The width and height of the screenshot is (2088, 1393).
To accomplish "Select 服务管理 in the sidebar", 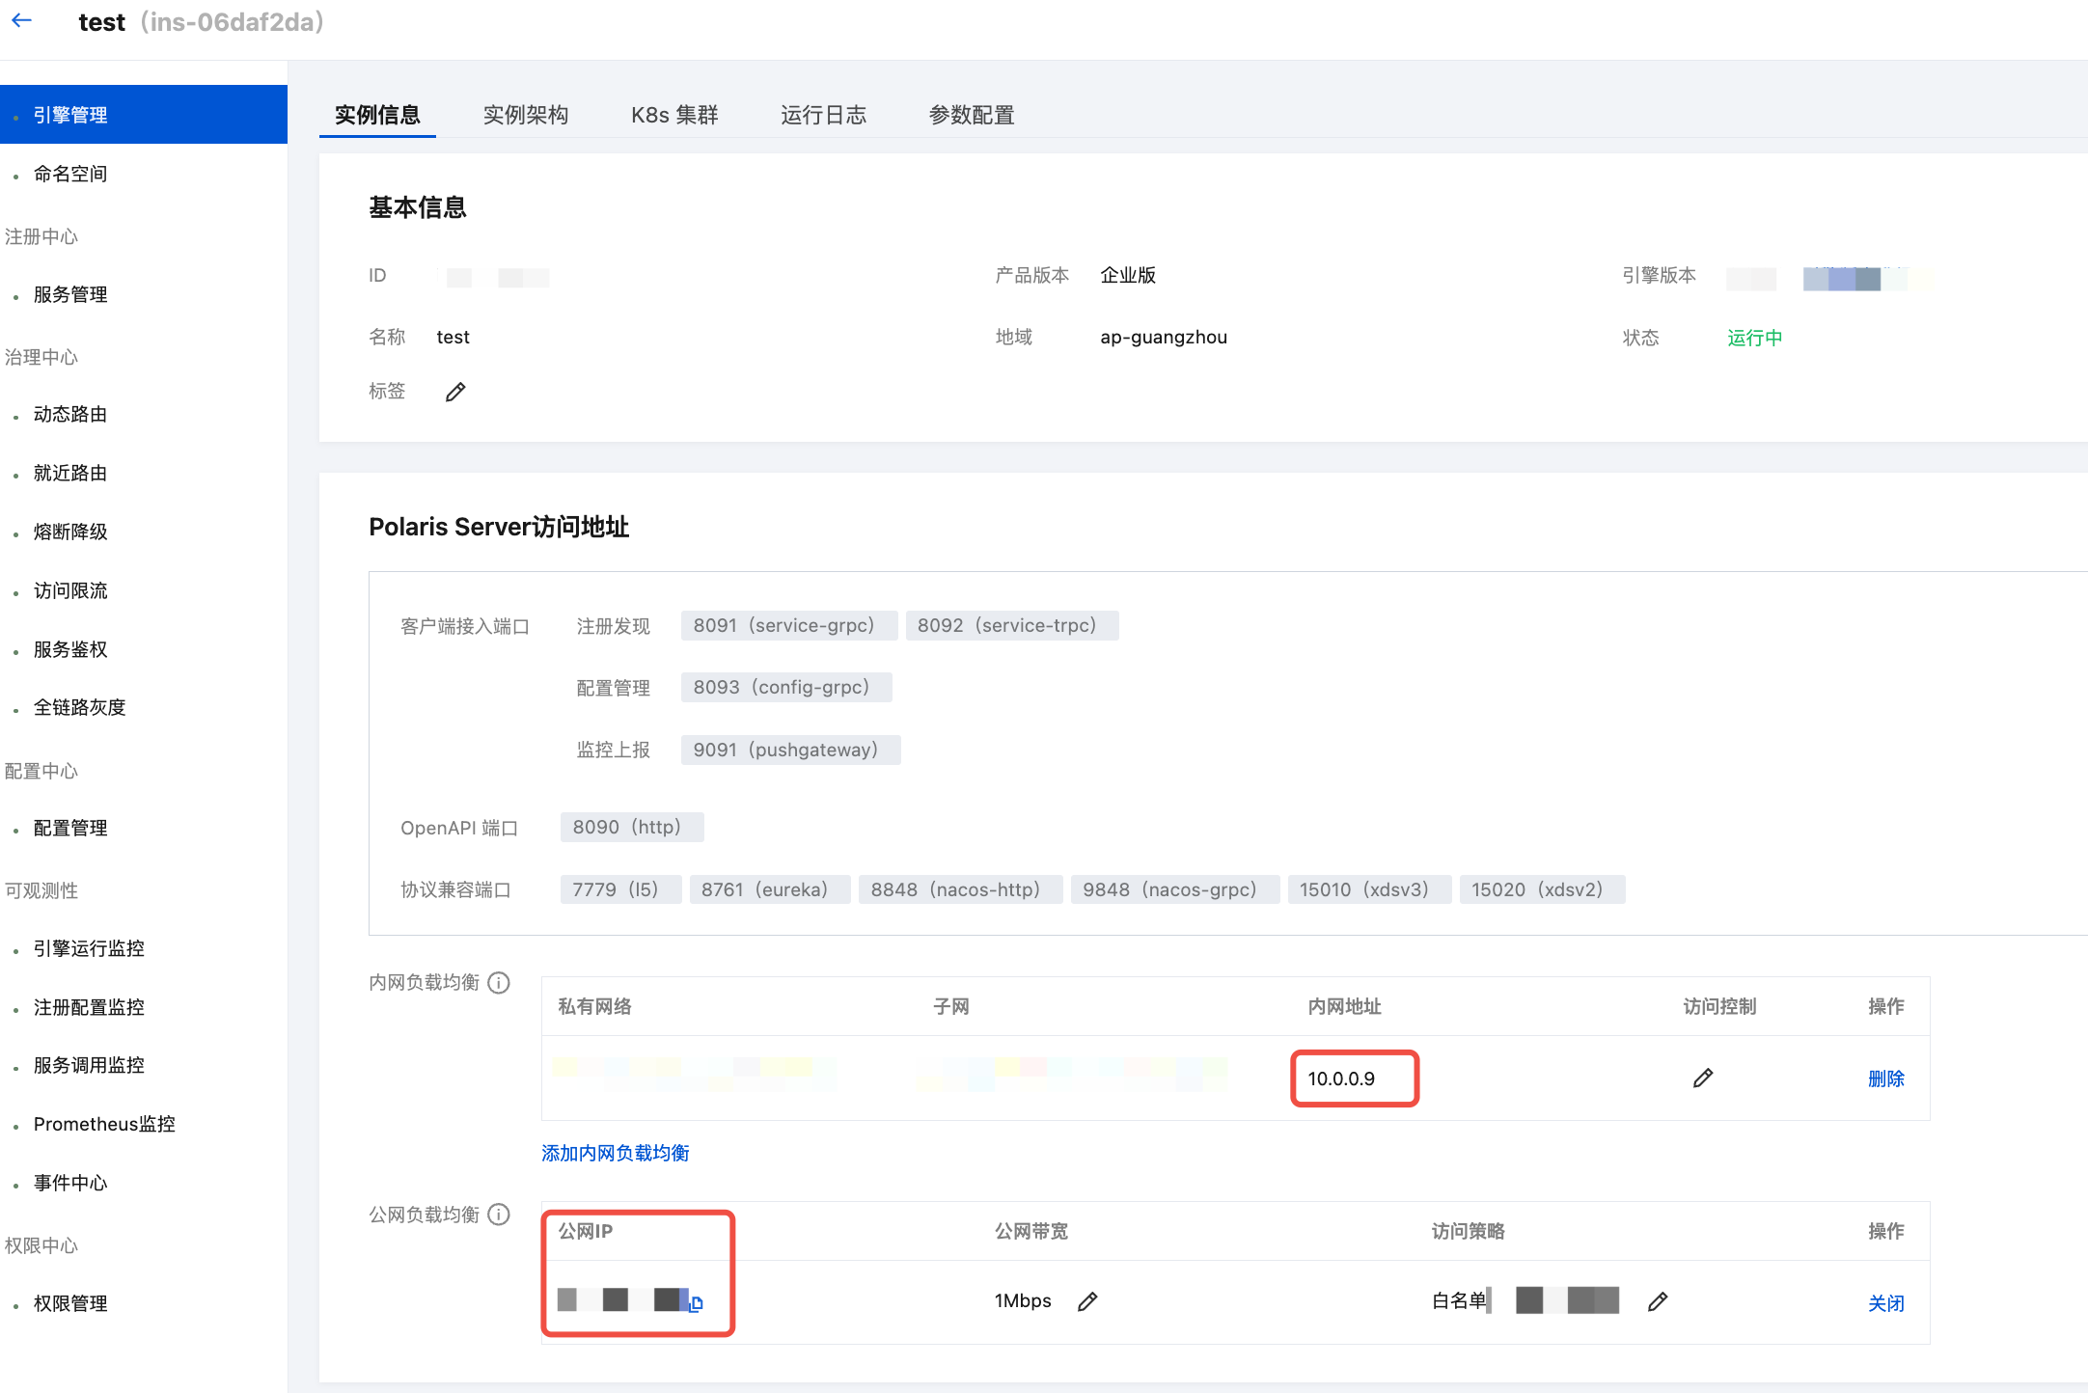I will point(70,294).
